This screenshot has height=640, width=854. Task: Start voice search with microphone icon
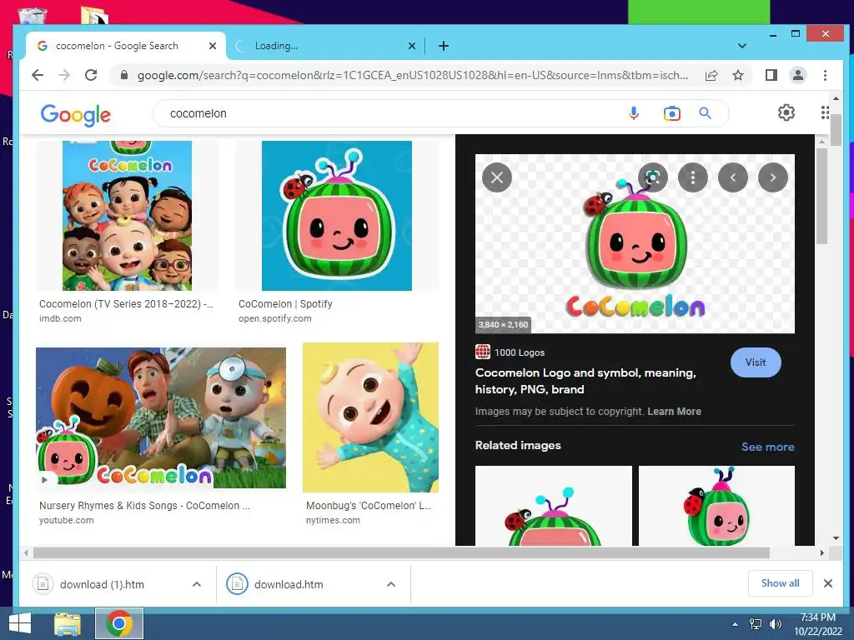634,113
